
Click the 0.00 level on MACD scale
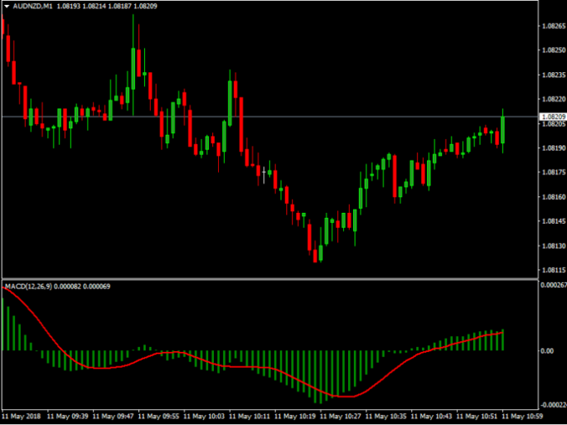547,350
